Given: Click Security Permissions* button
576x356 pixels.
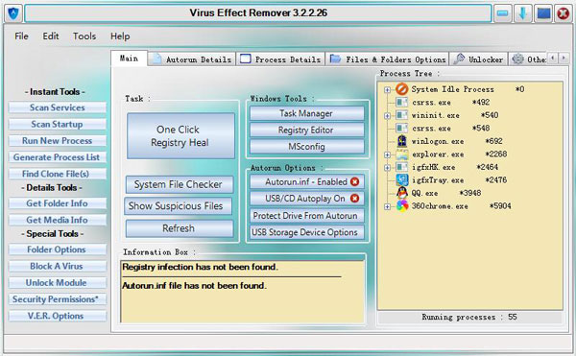Looking at the screenshot, I should click(58, 299).
